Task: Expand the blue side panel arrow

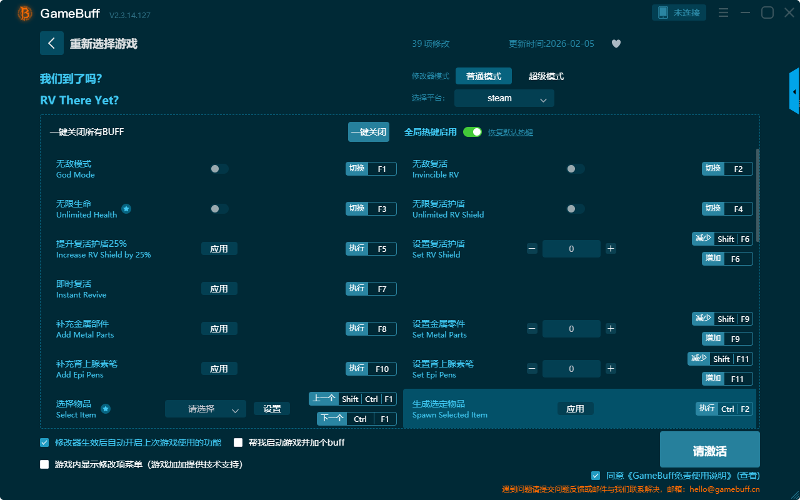Action: pos(794,92)
